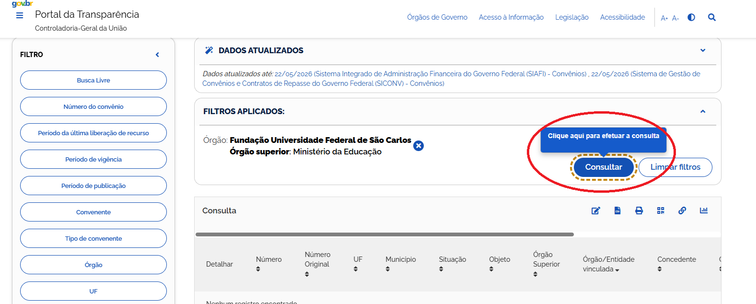Image resolution: width=756 pixels, height=304 pixels.
Task: Print the Consulta table
Action: click(639, 210)
